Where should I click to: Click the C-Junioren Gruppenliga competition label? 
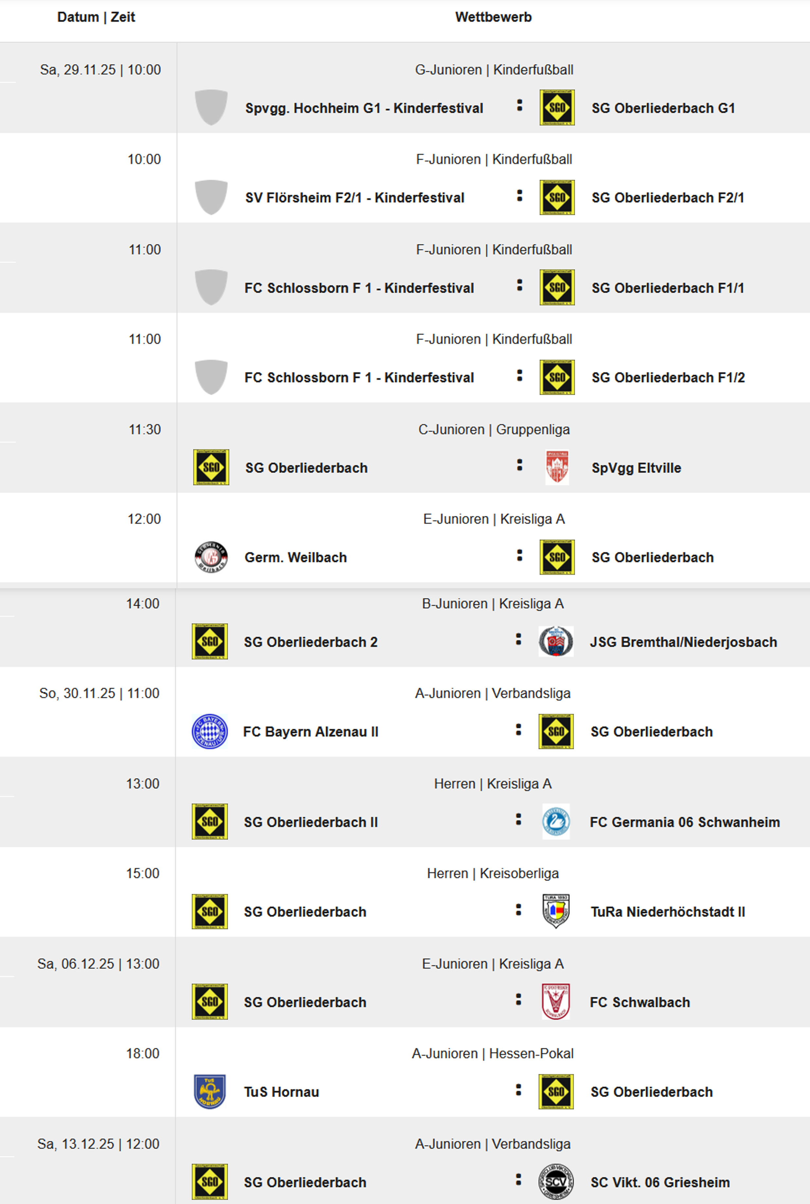click(494, 429)
